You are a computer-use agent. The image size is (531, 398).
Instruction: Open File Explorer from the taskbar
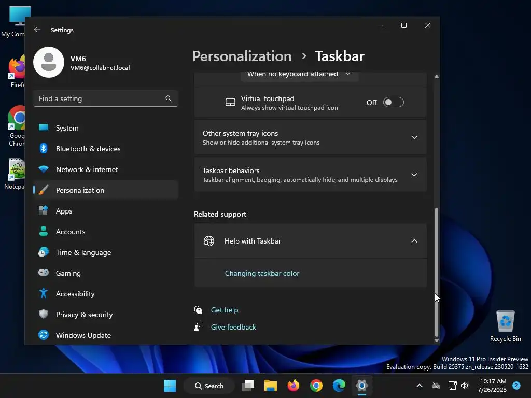[271, 386]
